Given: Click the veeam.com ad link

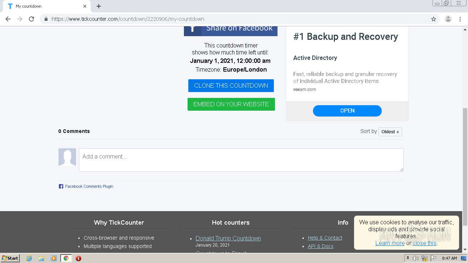Looking at the screenshot, I should pos(305,89).
